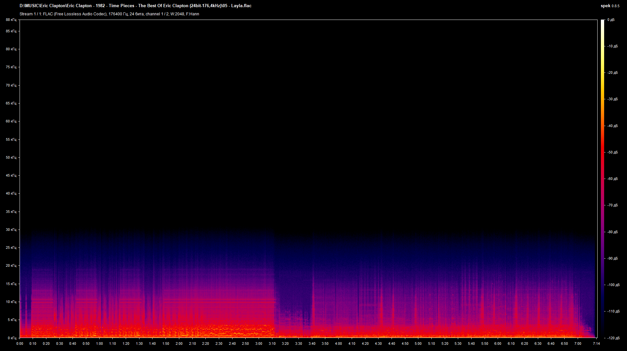Click the Layla.flac file path title
This screenshot has width=627, height=351.
[136, 6]
